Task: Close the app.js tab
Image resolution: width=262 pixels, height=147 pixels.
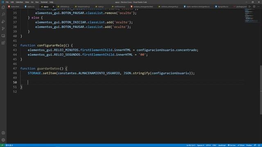Action: click(54, 7)
